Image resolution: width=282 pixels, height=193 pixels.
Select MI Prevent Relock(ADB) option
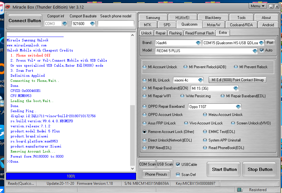coord(205,67)
